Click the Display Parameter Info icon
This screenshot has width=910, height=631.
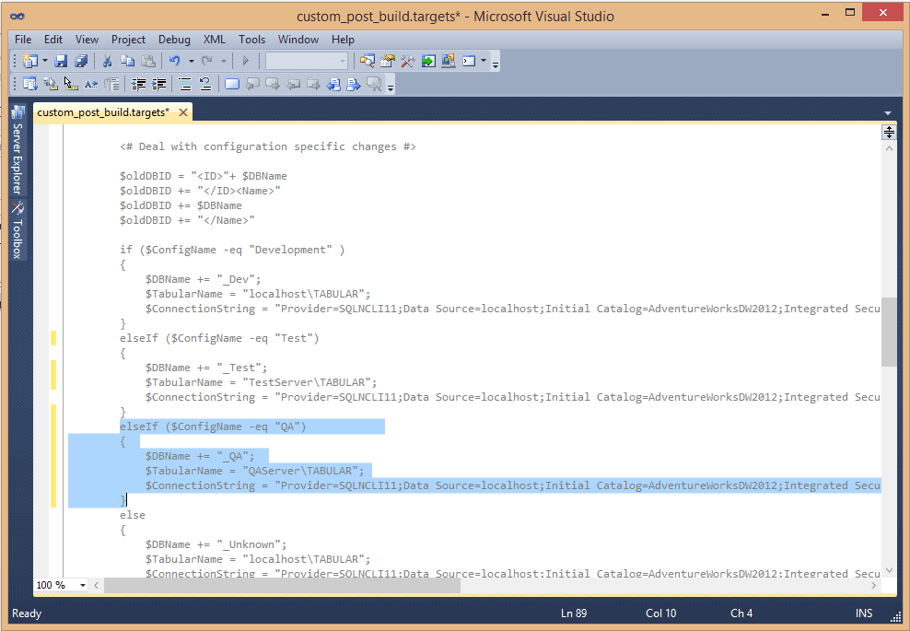click(51, 84)
